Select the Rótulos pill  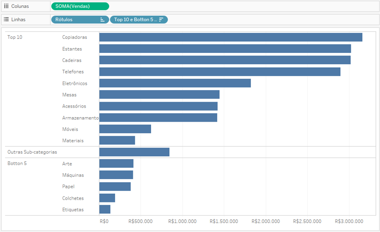(x=80, y=20)
